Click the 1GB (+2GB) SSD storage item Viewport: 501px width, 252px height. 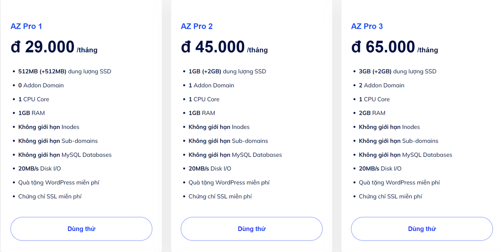click(x=227, y=72)
